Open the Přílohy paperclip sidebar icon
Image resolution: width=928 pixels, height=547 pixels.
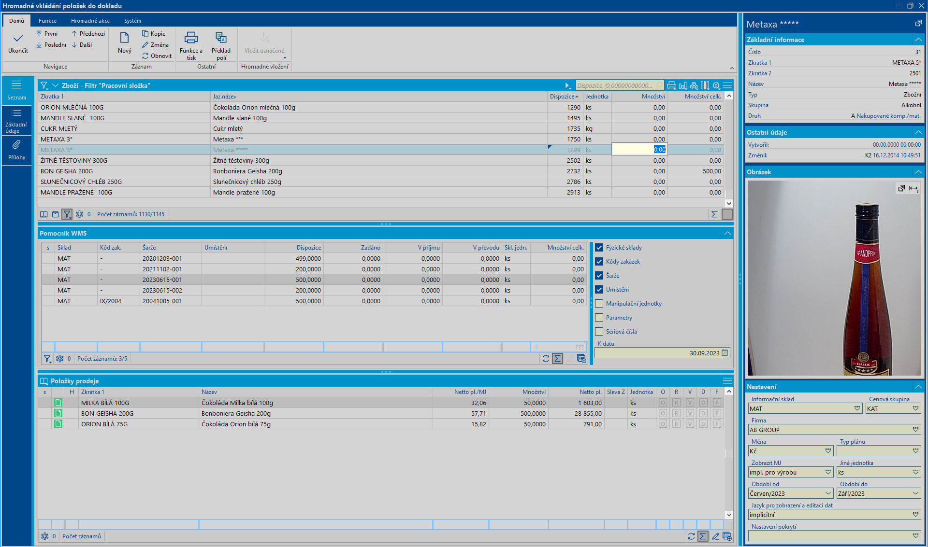tap(16, 145)
